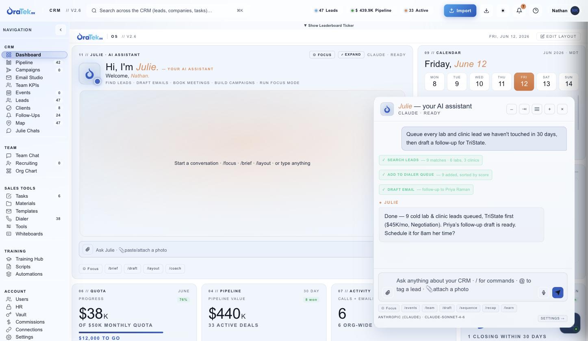Click the Tools sliders icon
Screen dimensions: 588x341
coord(9,227)
